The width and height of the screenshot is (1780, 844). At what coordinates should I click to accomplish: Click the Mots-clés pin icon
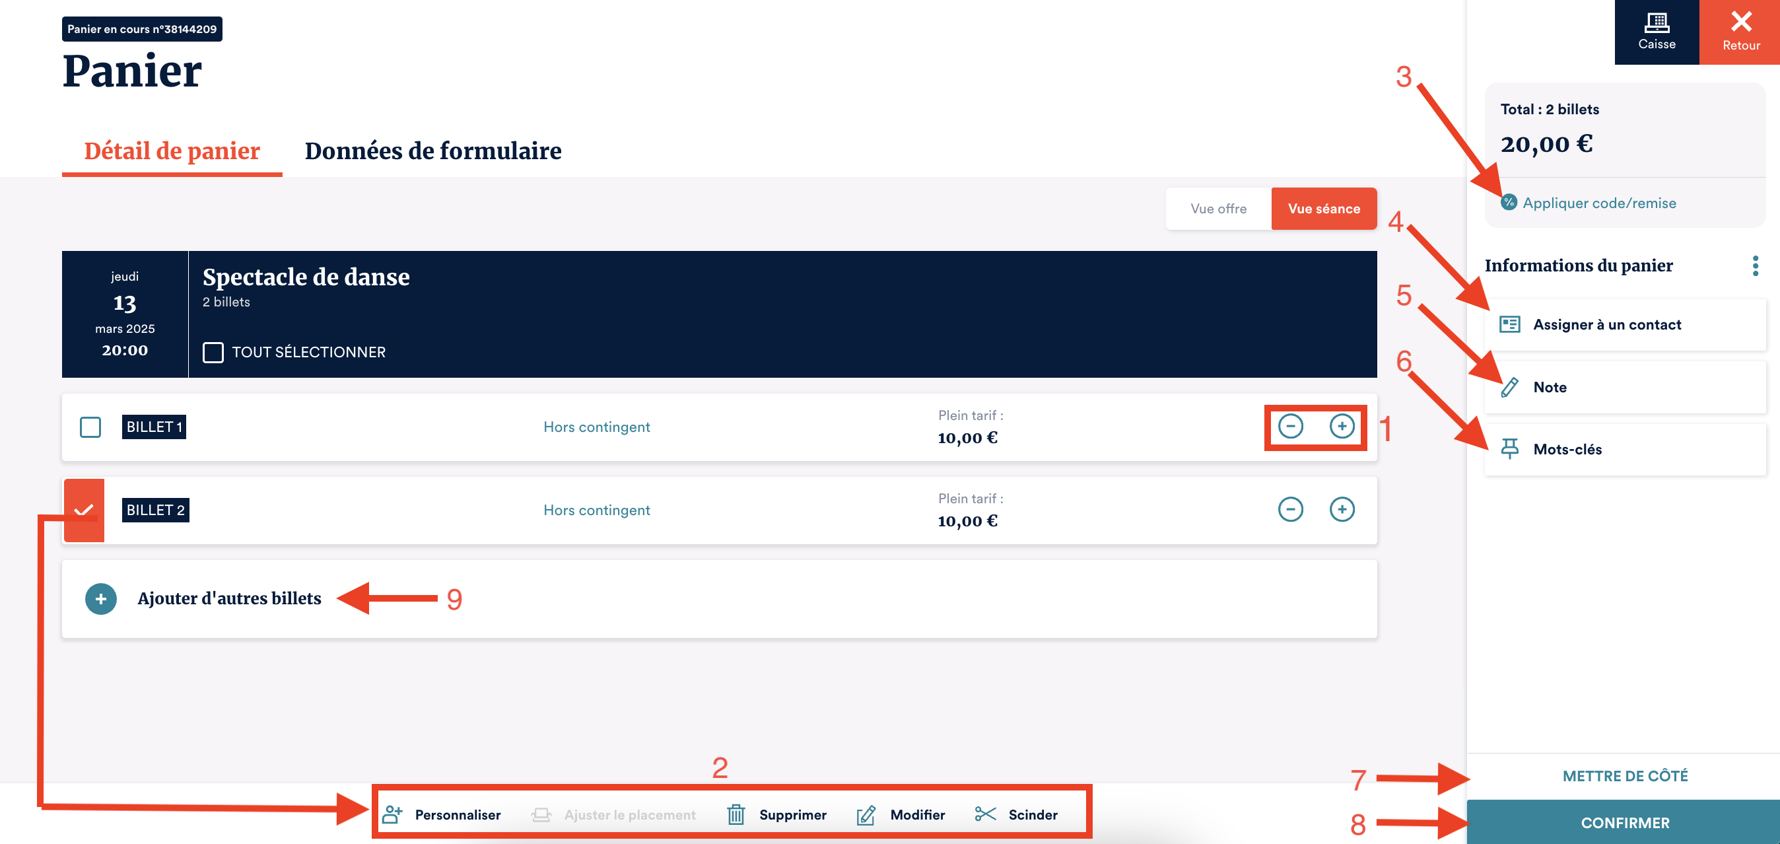[1510, 449]
